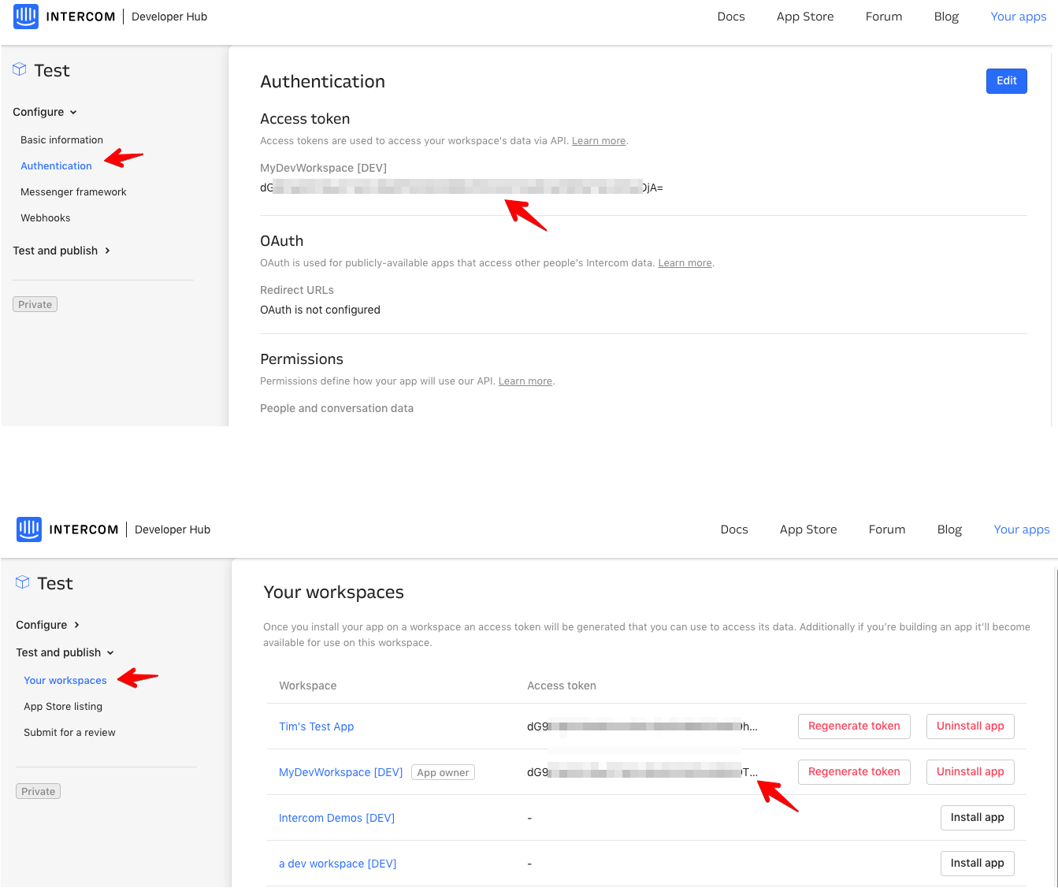
Task: Open Messenger framework in the sidebar
Action: (x=73, y=191)
